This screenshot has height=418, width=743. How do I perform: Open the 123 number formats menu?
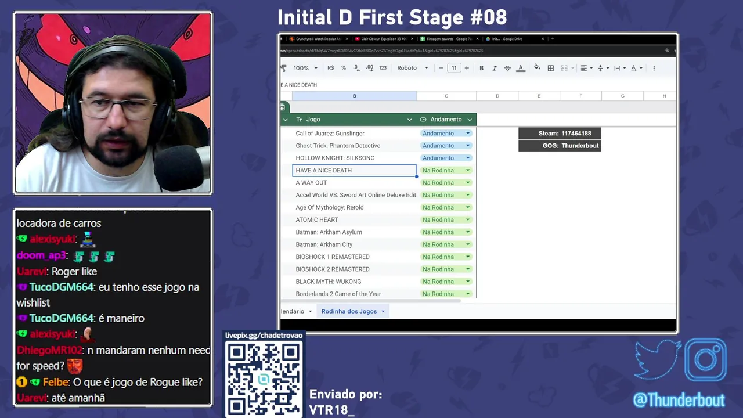383,68
